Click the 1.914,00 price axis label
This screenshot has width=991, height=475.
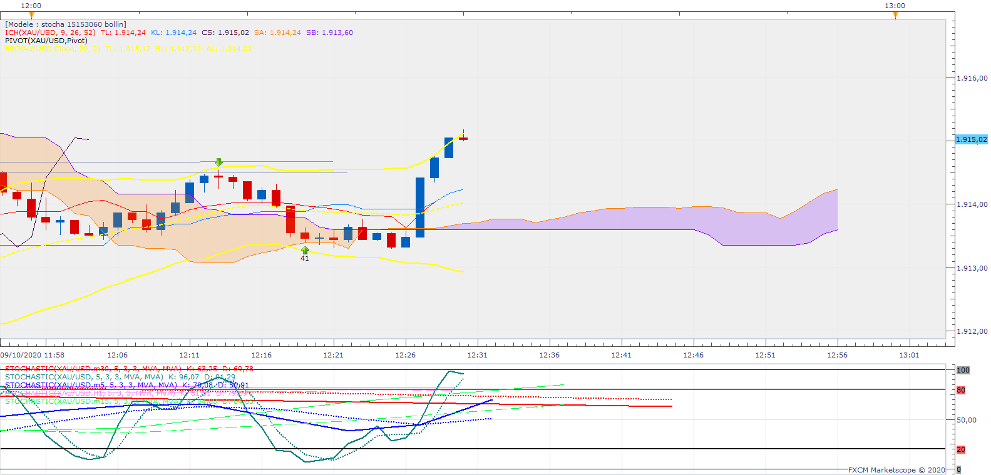(972, 204)
